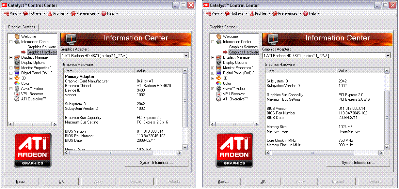399x189 pixels.
Task: Click Color wheel icon in right window
Action: [x=219, y=83]
